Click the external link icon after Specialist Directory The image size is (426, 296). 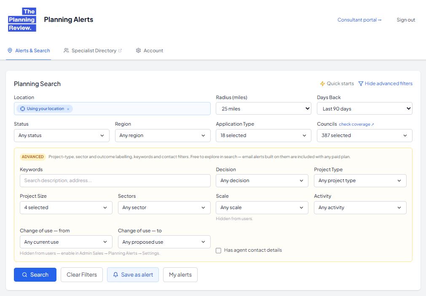pos(120,51)
